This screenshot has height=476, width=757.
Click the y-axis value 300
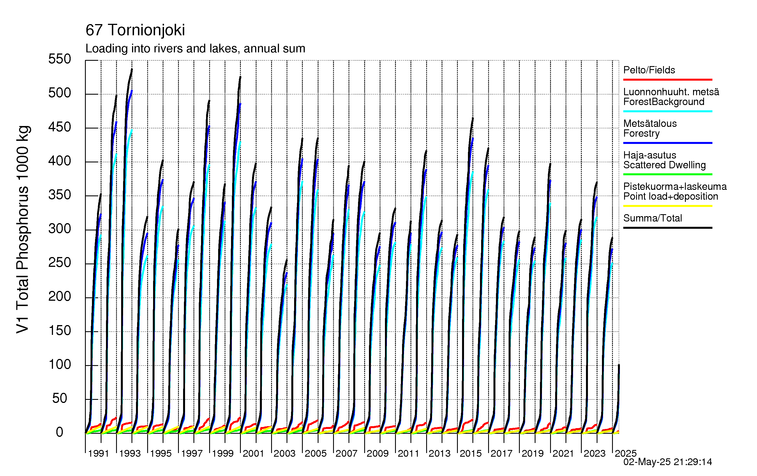click(x=60, y=228)
